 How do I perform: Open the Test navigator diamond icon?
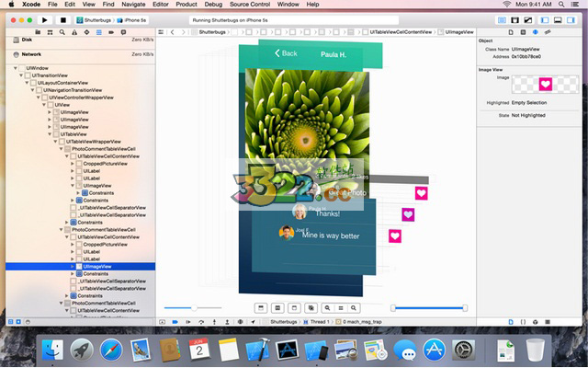[x=86, y=32]
